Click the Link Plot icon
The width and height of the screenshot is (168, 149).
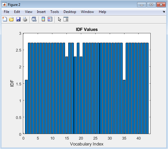click(x=34, y=19)
